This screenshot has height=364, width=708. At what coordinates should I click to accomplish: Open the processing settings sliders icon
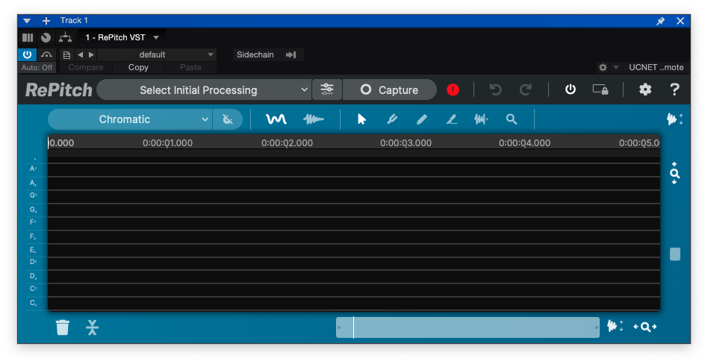tap(327, 90)
